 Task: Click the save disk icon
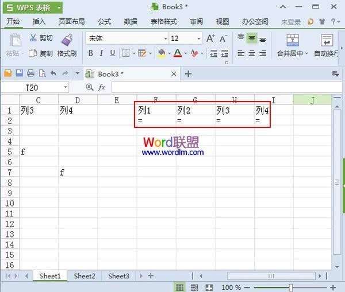click(20, 73)
